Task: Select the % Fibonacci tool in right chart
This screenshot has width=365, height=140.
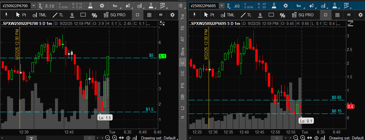Action: [282, 15]
